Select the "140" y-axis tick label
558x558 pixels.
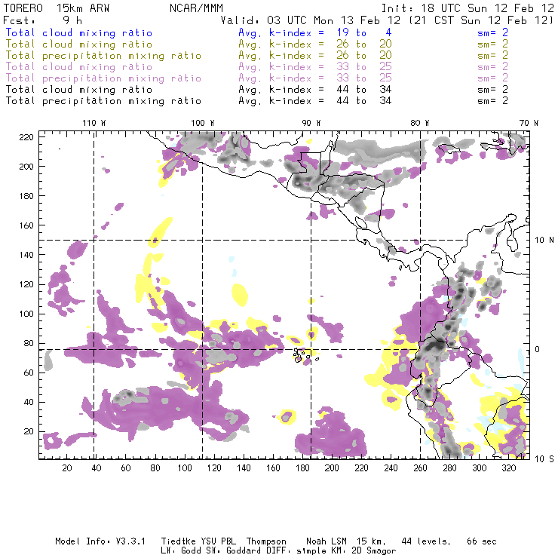[x=26, y=255]
